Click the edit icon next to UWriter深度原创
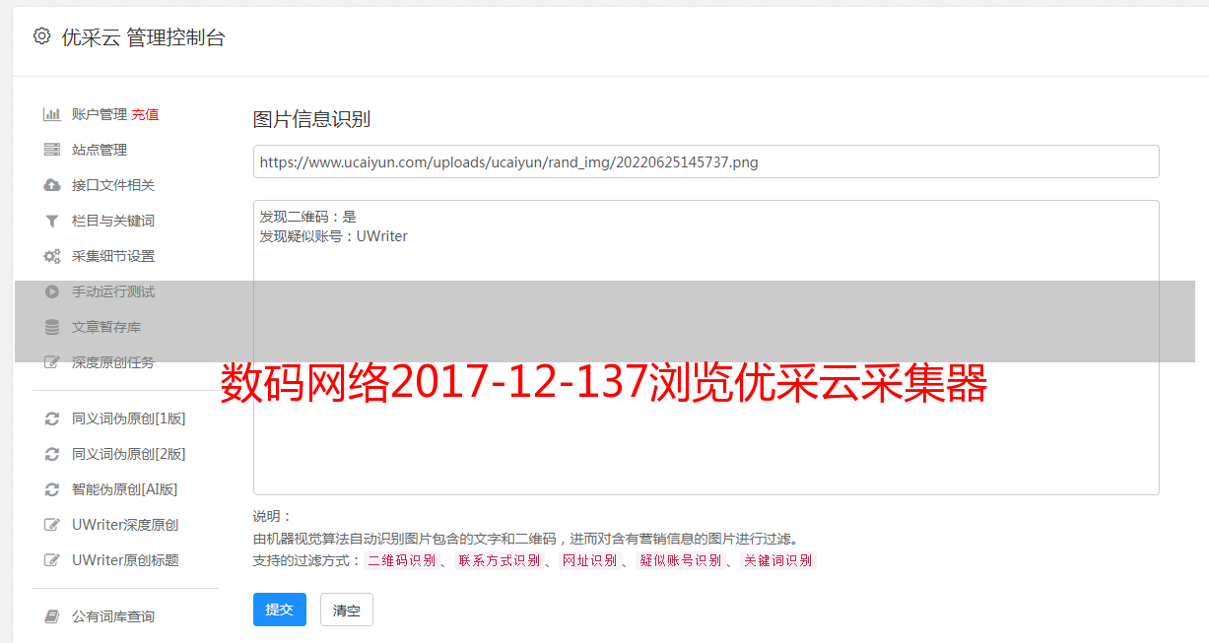This screenshot has height=643, width=1209. click(52, 525)
